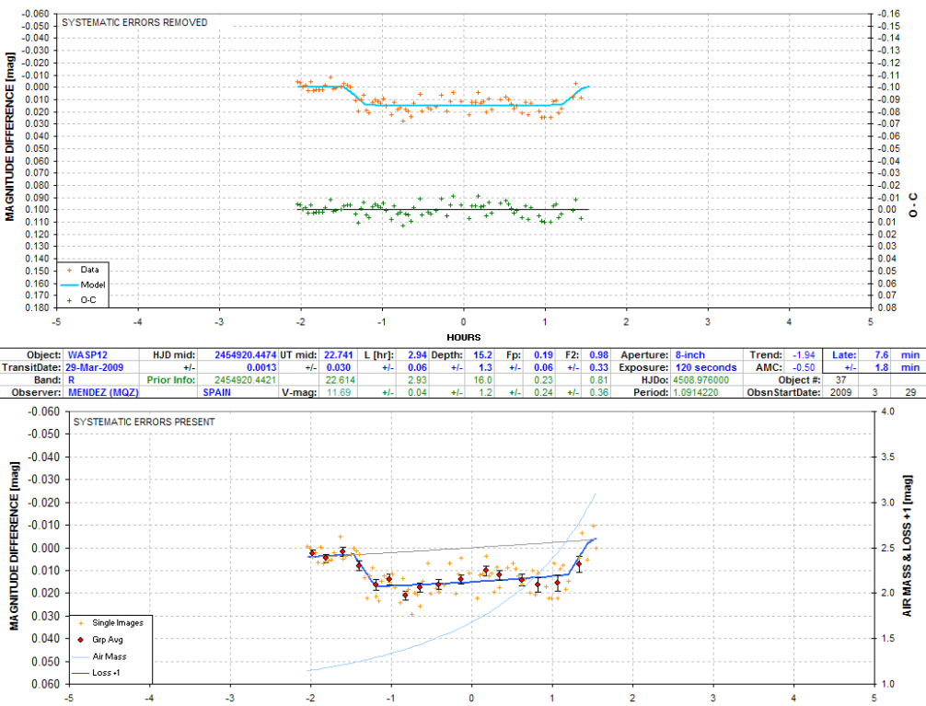Viewport: 926px width, 706px height.
Task: Click the Period value '1.0914220'
Action: 696,392
